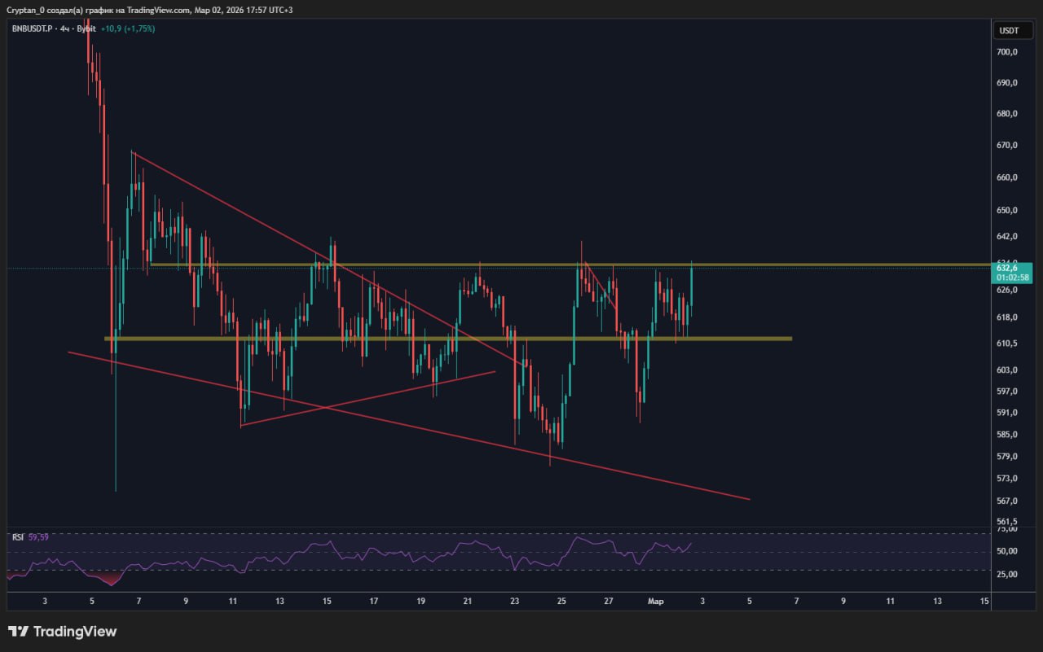Viewport: 1043px width, 652px height.
Task: Click the TradingView logo icon
Action: (x=18, y=632)
